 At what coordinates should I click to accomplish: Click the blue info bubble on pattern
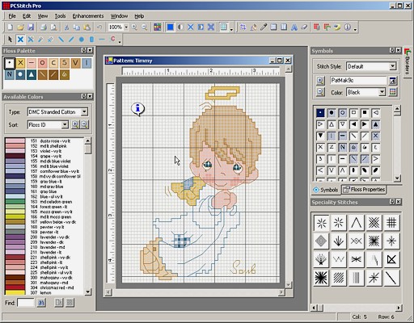click(137, 109)
